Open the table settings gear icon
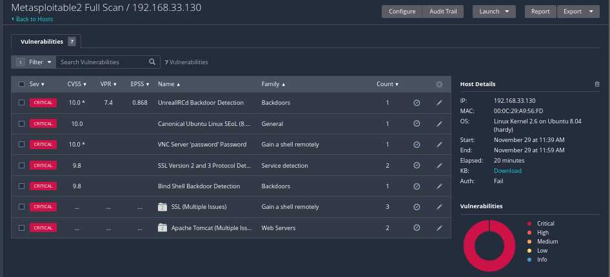This screenshot has height=277, width=610. click(439, 84)
